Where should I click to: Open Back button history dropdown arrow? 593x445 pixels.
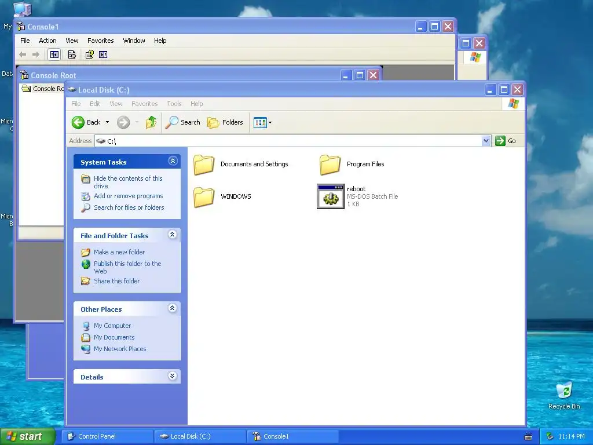click(107, 122)
